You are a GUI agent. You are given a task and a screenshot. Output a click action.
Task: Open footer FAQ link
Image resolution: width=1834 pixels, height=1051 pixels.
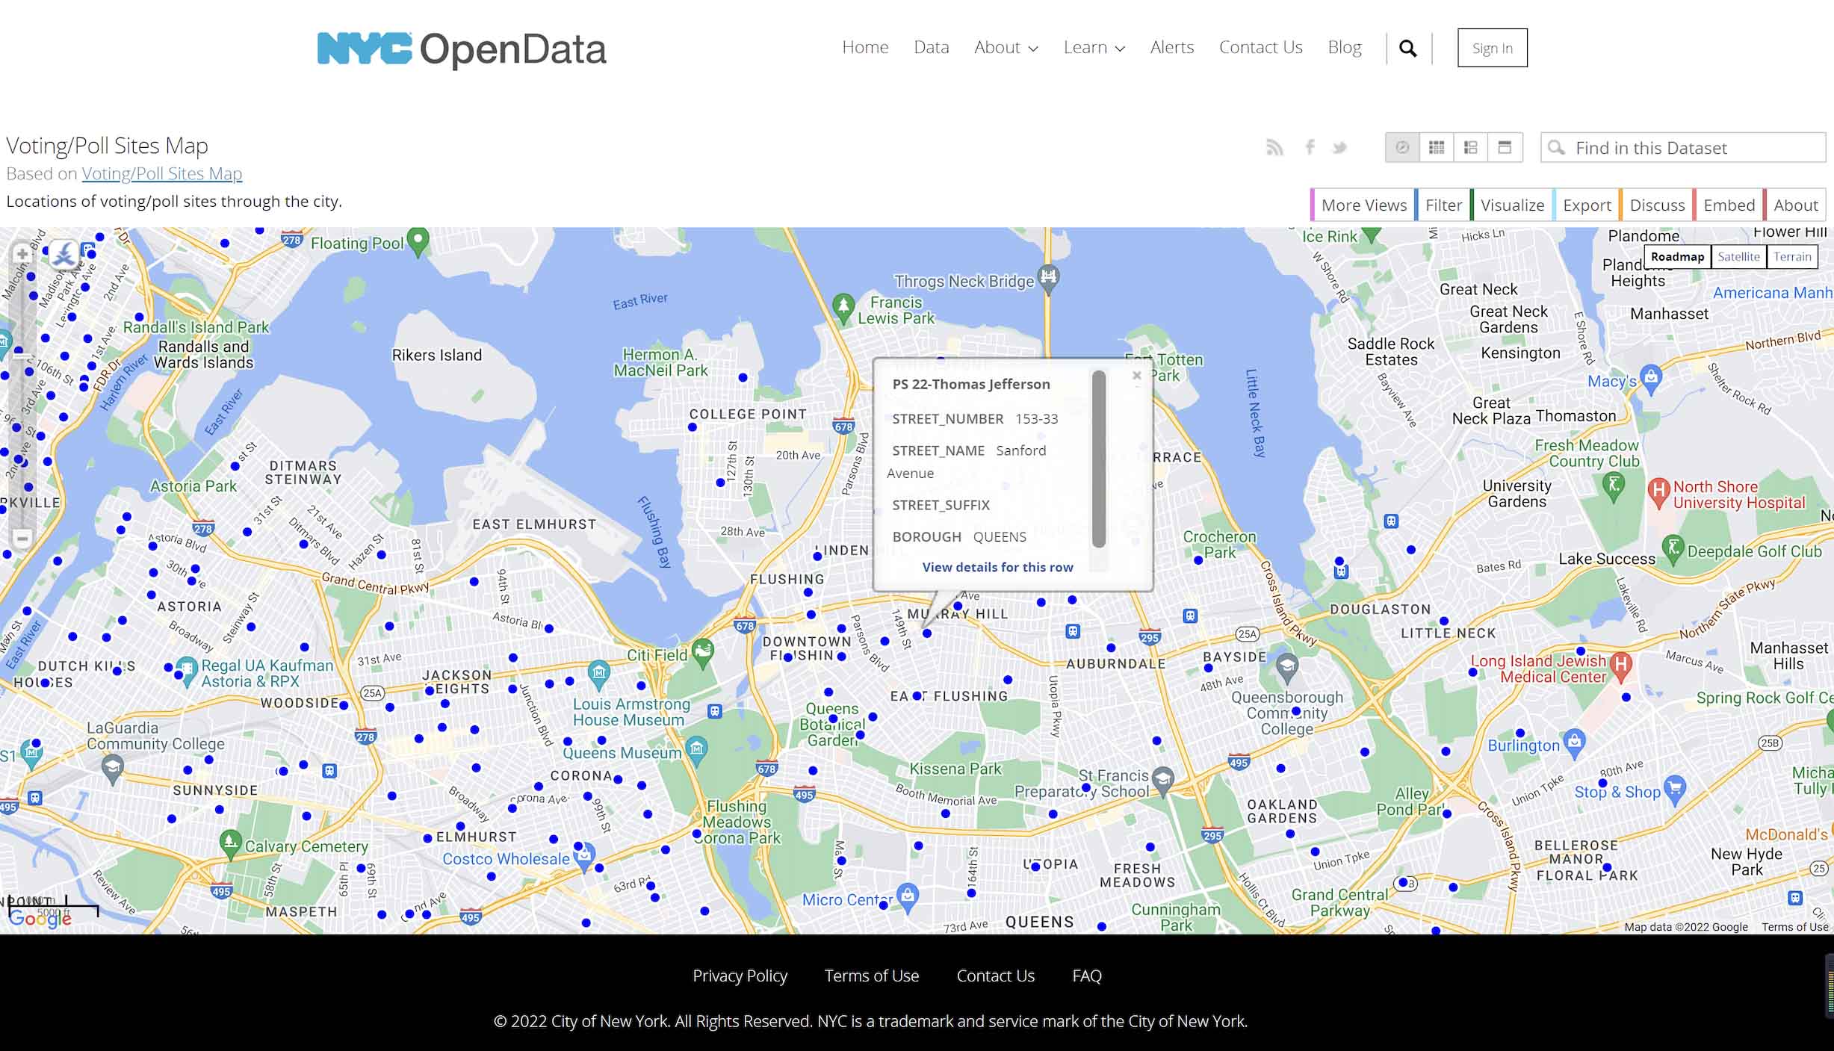click(1087, 976)
